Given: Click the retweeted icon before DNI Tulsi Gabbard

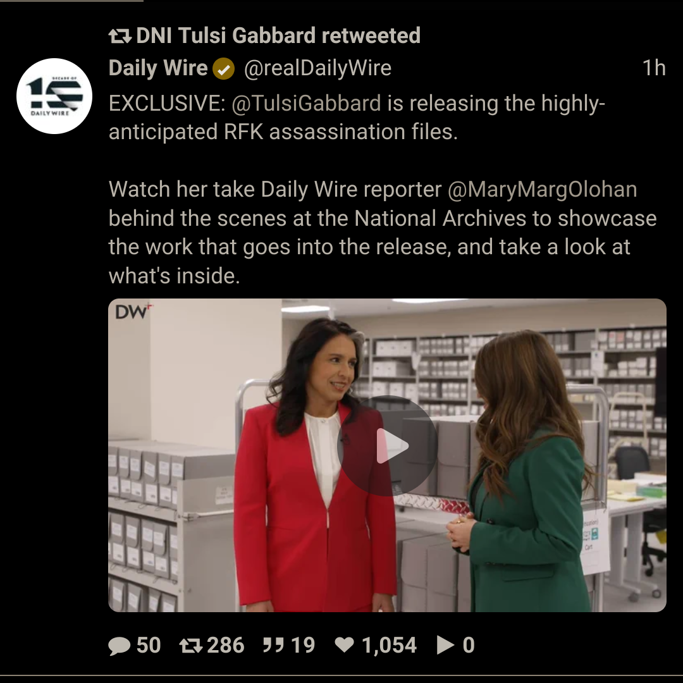Looking at the screenshot, I should (x=120, y=36).
